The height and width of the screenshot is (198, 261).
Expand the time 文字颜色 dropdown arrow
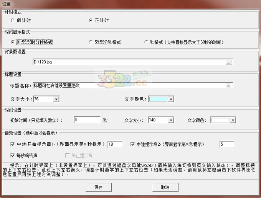click(x=233, y=120)
